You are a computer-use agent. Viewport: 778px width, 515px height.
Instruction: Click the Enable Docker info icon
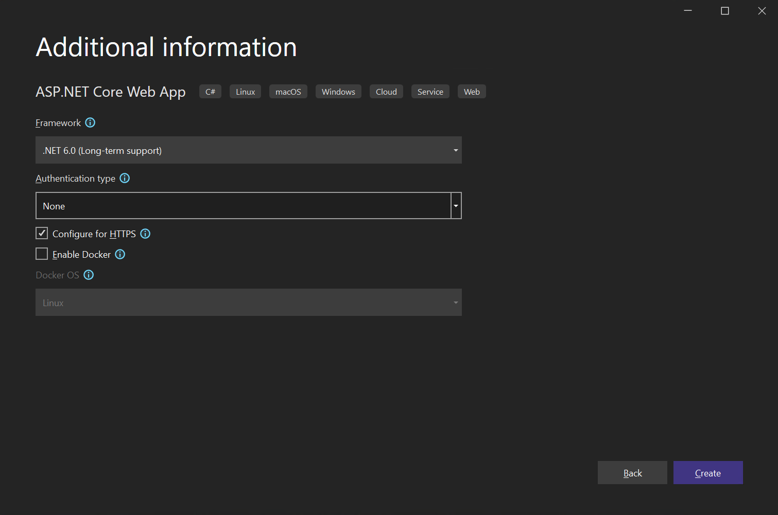tap(119, 254)
